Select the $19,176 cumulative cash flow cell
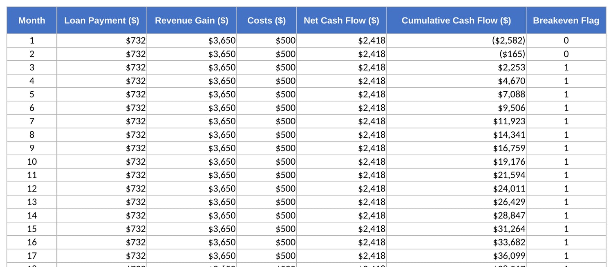 (x=456, y=161)
